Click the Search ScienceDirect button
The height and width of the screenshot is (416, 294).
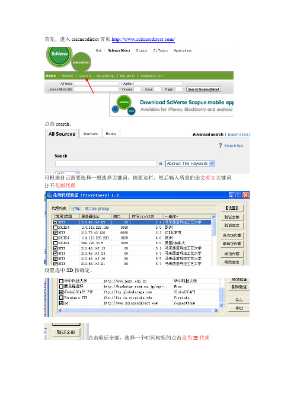[x=203, y=89]
